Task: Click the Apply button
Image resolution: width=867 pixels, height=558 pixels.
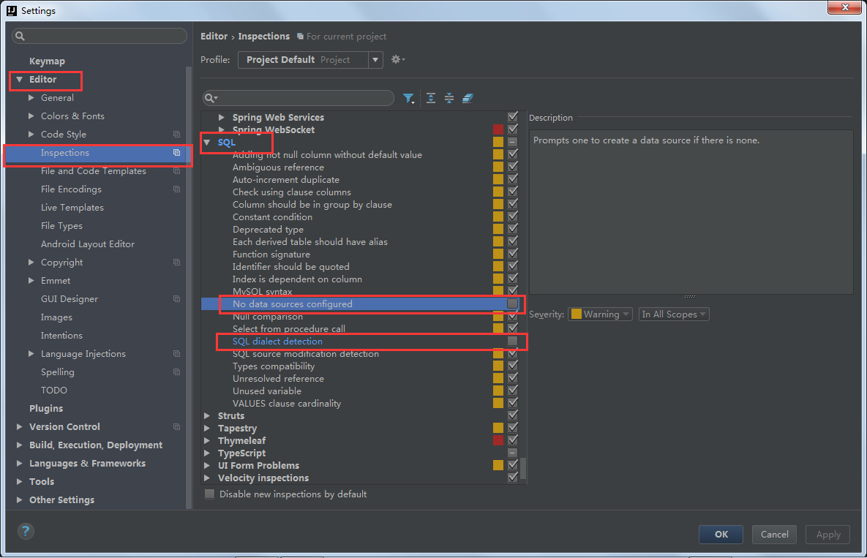Action: coord(827,535)
